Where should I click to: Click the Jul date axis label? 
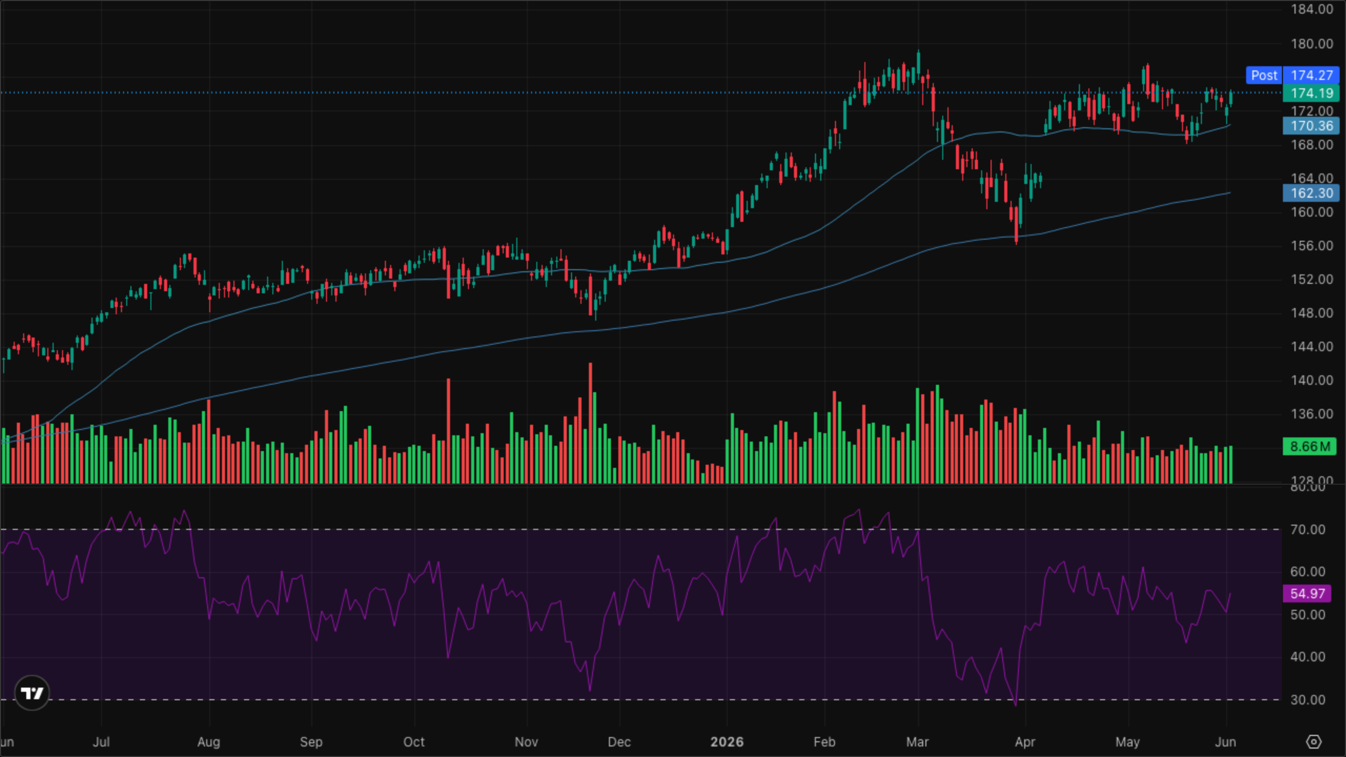pyautogui.click(x=101, y=742)
